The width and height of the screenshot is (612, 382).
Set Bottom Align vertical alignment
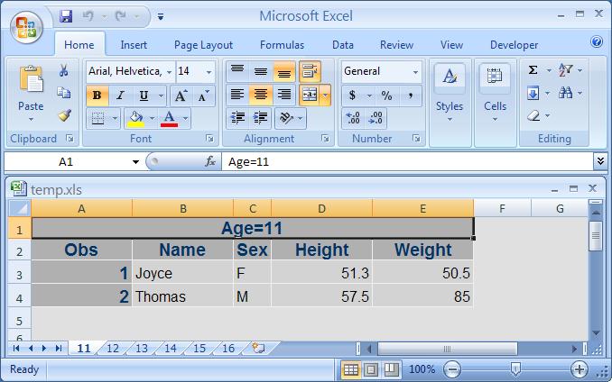tap(283, 71)
